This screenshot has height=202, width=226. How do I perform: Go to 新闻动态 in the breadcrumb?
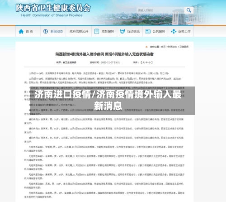pos(173,47)
